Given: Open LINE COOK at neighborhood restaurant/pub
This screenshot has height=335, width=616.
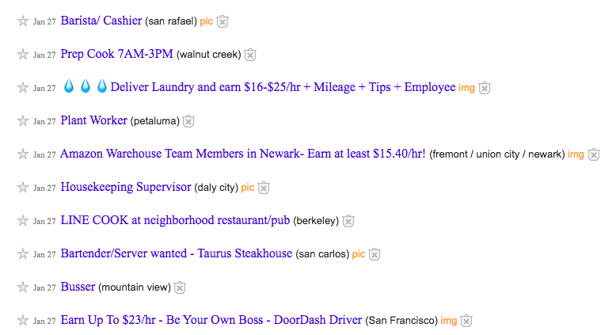Looking at the screenshot, I should [175, 220].
